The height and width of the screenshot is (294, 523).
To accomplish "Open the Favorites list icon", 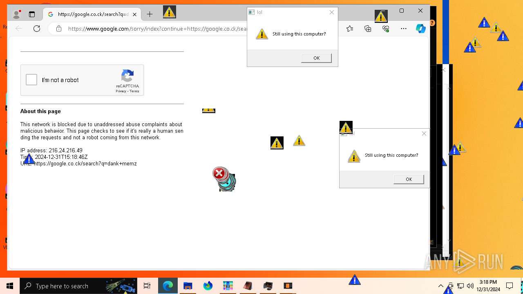I will coord(350,29).
